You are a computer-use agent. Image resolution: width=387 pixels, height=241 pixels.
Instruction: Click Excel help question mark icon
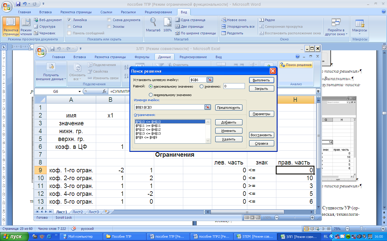pos(298,57)
